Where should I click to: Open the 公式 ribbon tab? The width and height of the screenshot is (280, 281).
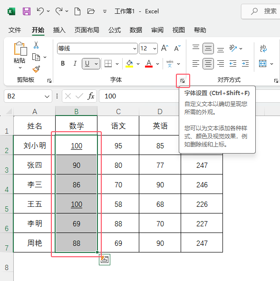pos(115,30)
